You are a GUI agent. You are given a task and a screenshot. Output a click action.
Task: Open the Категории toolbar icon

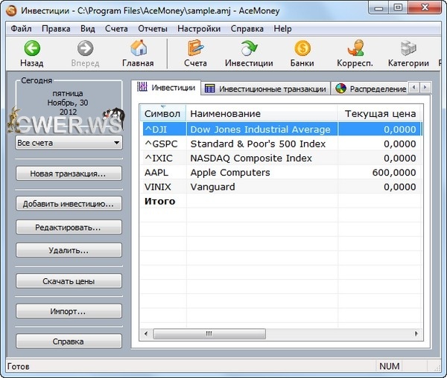click(408, 49)
